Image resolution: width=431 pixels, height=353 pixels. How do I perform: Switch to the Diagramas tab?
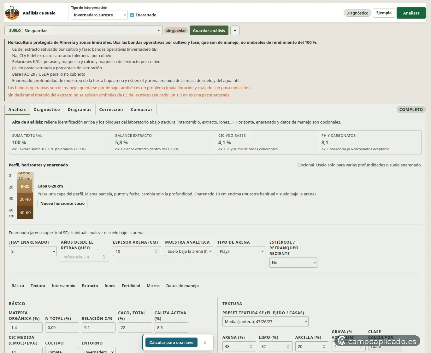(x=80, y=109)
